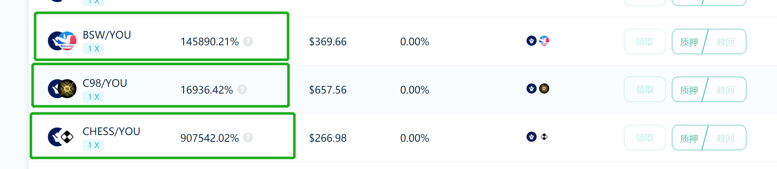Click the BSW/YOU pair token icon
The image size is (777, 169).
tap(62, 41)
